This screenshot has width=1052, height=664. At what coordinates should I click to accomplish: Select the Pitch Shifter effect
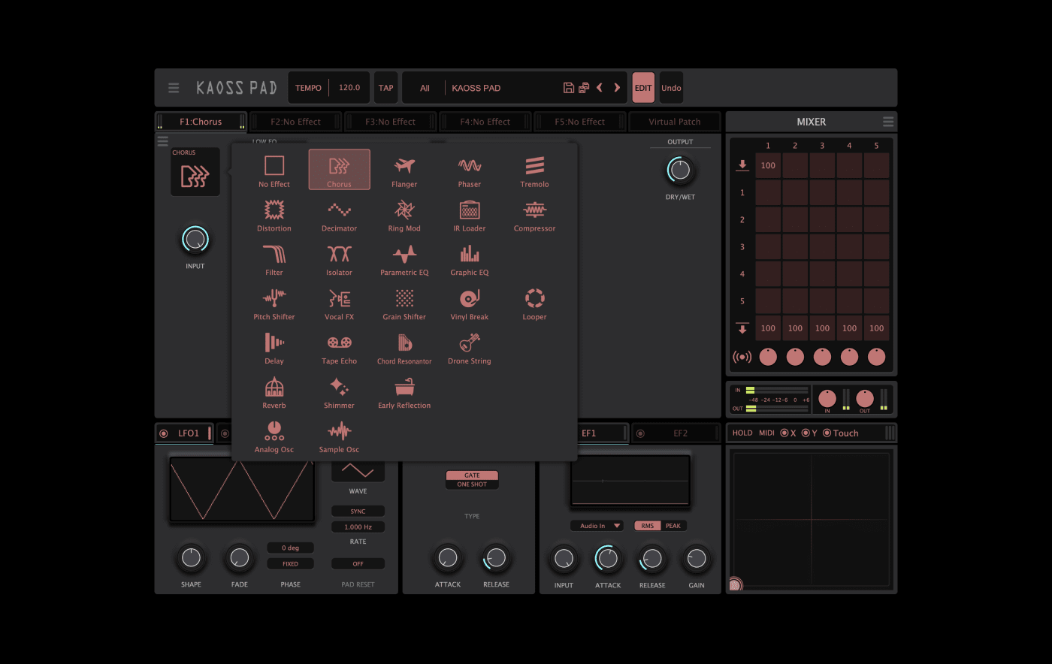tap(274, 303)
